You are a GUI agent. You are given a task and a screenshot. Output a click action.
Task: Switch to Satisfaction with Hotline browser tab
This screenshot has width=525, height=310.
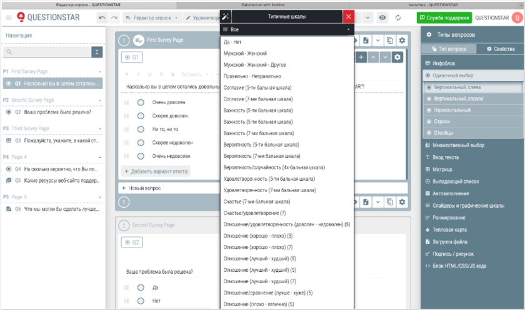point(263,4)
